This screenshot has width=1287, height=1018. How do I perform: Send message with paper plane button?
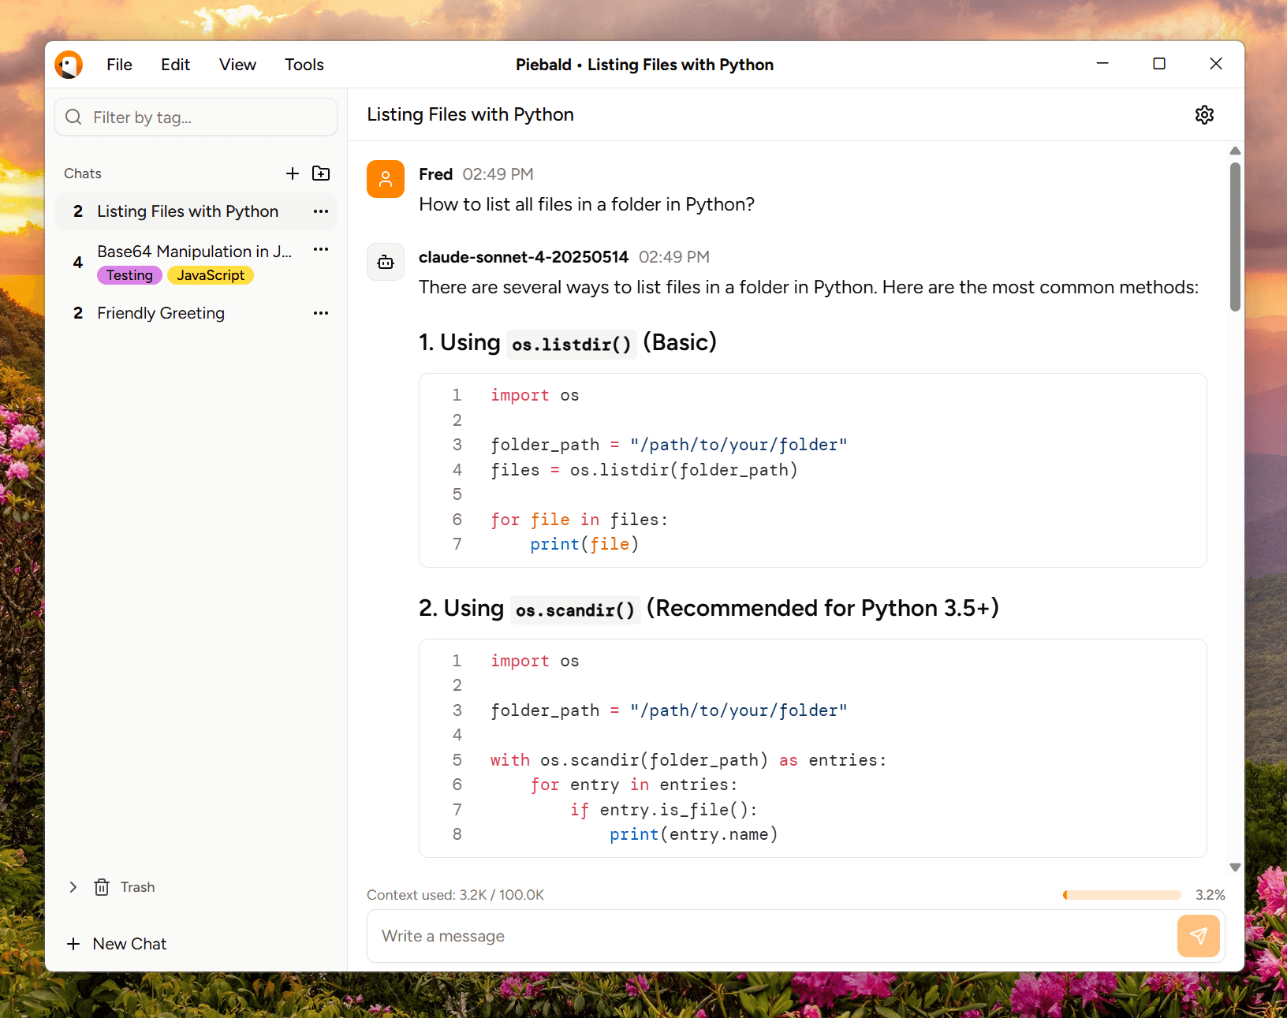[1198, 936]
